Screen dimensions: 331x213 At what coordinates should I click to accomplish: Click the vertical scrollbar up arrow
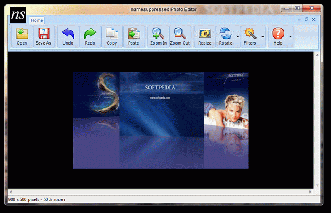pos(317,55)
